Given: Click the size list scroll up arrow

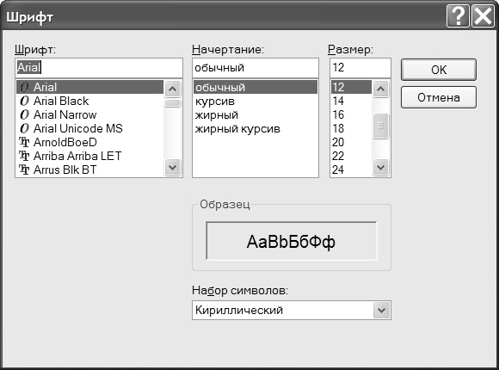Looking at the screenshot, I should [380, 89].
